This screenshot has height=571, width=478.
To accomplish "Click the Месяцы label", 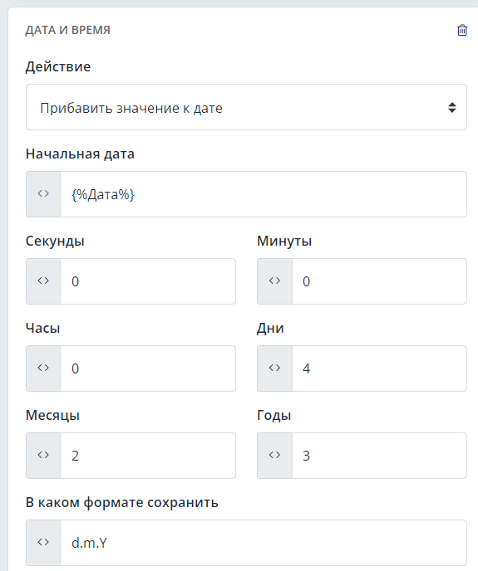I will [52, 415].
